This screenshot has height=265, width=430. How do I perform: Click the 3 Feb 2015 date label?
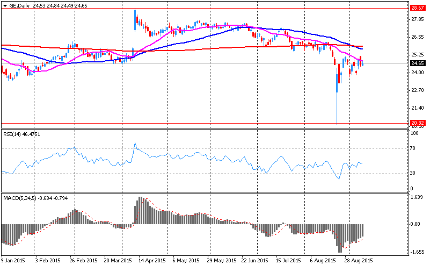(47, 260)
